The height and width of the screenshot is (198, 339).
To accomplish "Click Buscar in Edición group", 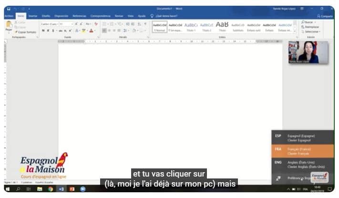I will [308, 22].
